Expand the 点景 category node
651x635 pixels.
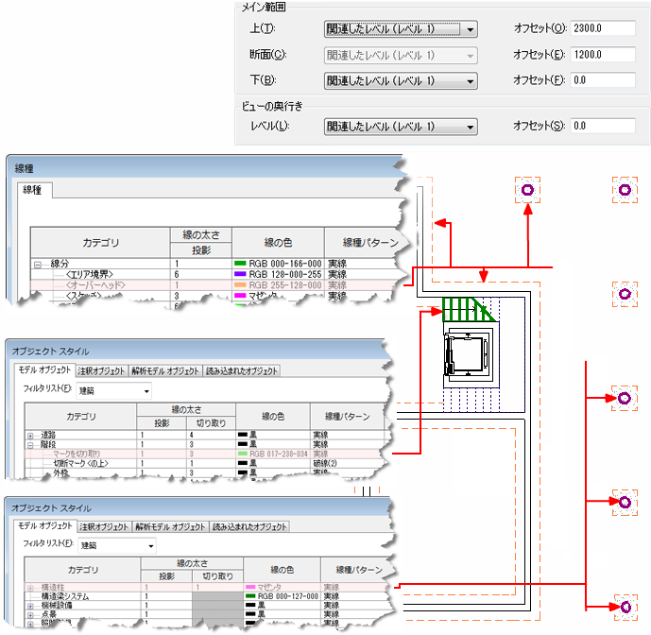tap(30, 615)
